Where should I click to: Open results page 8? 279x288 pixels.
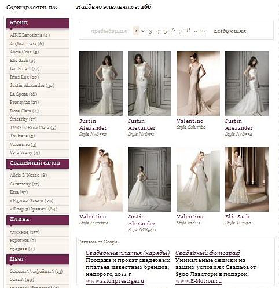point(188,31)
